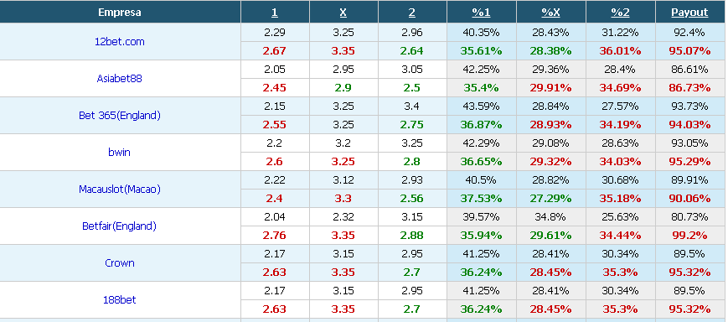Open the bwin bookmaker link
The height and width of the screenshot is (322, 728).
119,152
